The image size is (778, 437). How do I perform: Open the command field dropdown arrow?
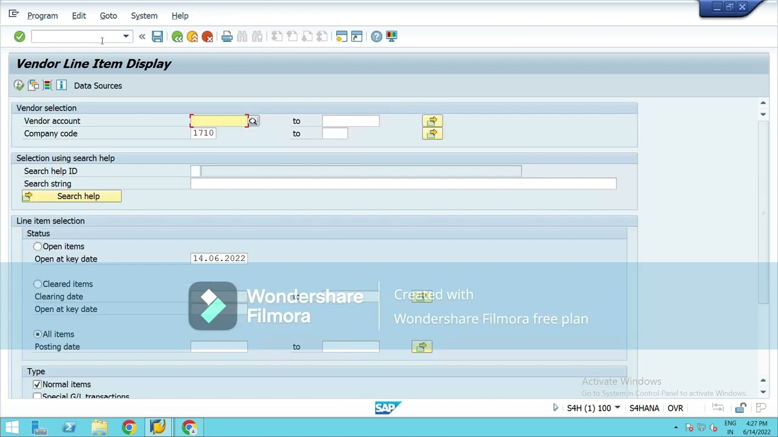pyautogui.click(x=126, y=36)
